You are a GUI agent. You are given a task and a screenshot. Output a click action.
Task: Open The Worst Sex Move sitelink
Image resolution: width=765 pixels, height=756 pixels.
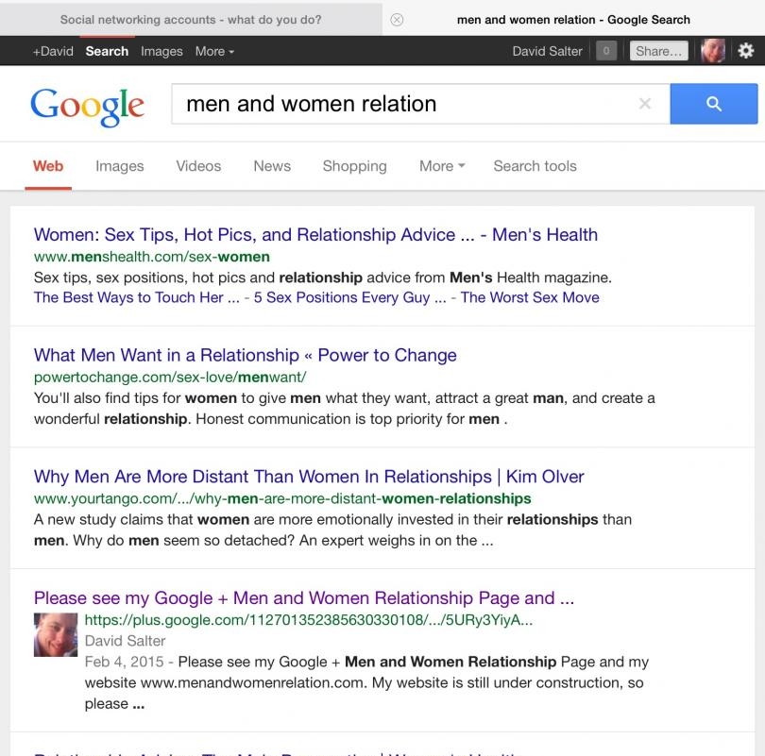click(530, 298)
